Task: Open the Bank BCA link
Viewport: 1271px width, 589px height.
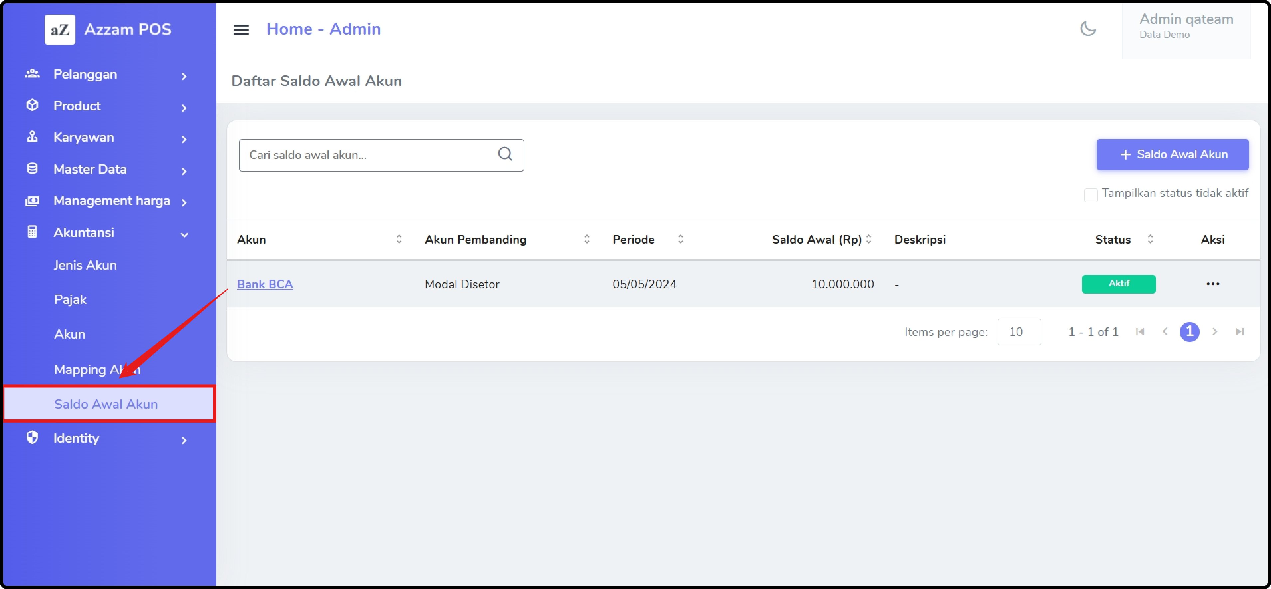Action: click(265, 284)
